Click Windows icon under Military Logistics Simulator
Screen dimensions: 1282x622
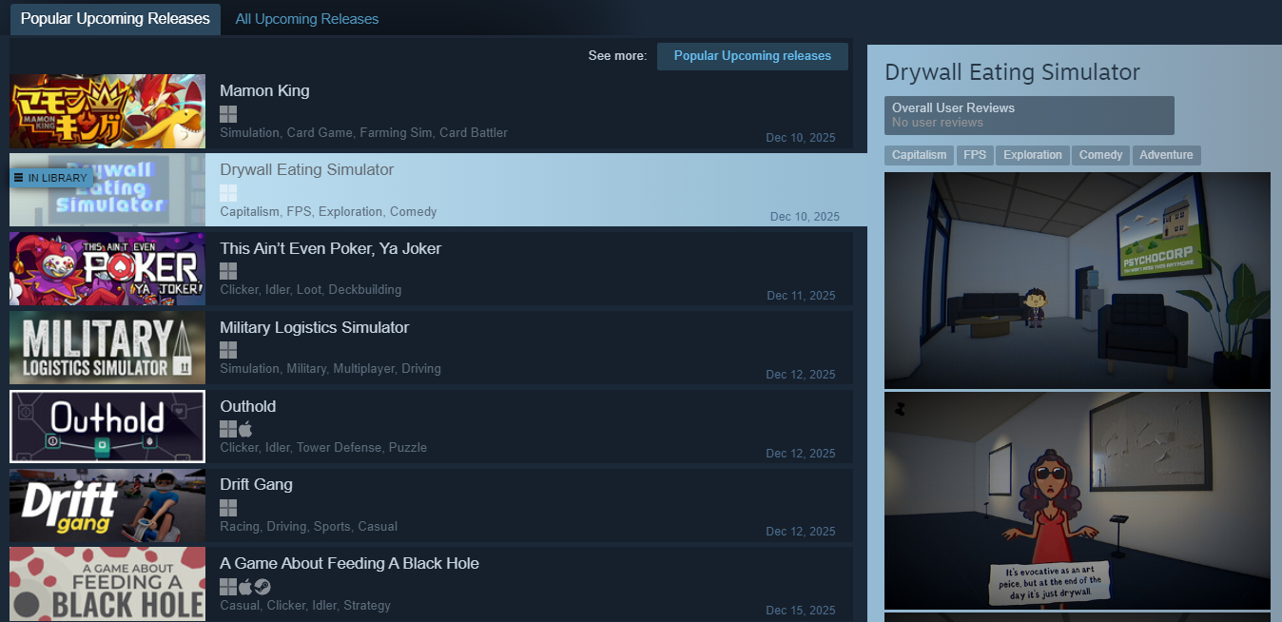pyautogui.click(x=228, y=350)
